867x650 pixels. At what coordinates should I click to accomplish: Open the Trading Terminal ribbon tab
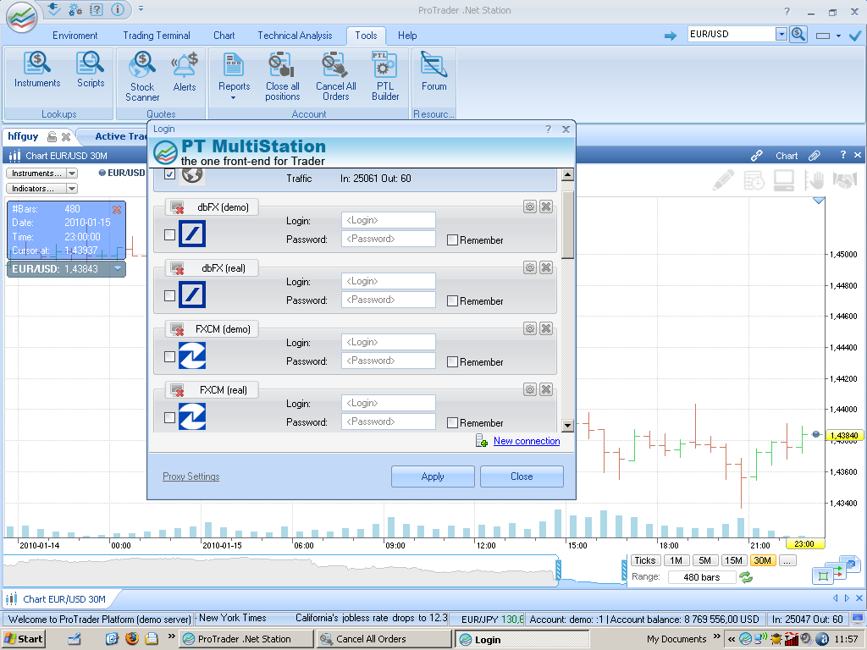coord(157,36)
